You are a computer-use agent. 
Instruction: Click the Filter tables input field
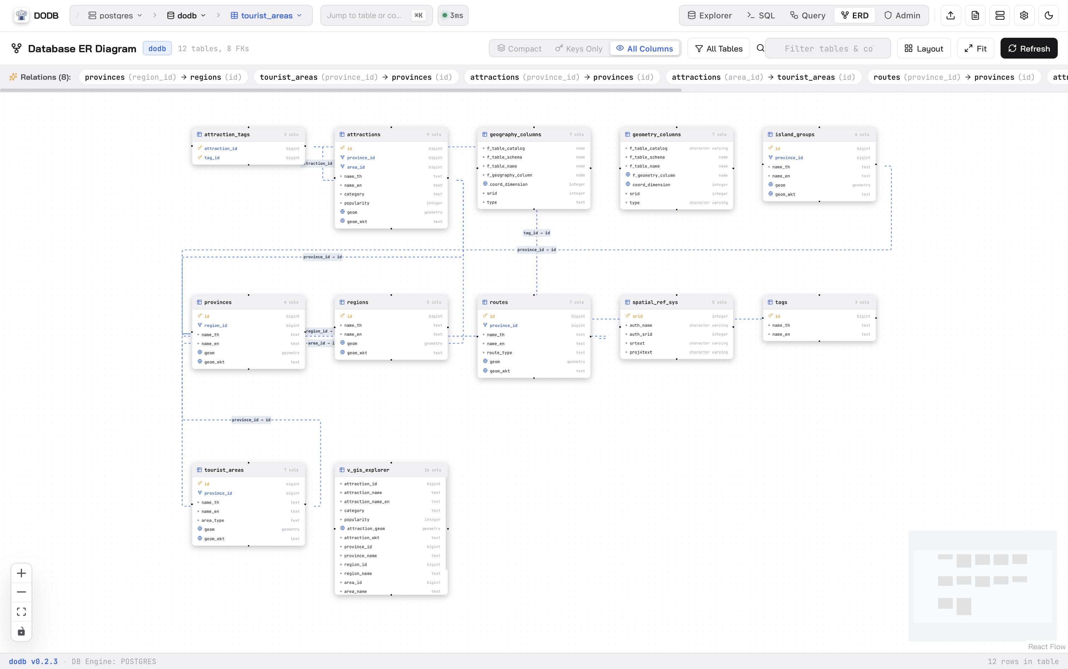[x=828, y=48]
